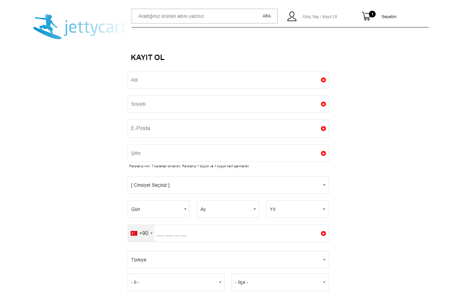Click required star icon in phone field
The image size is (475, 294).
click(x=323, y=233)
